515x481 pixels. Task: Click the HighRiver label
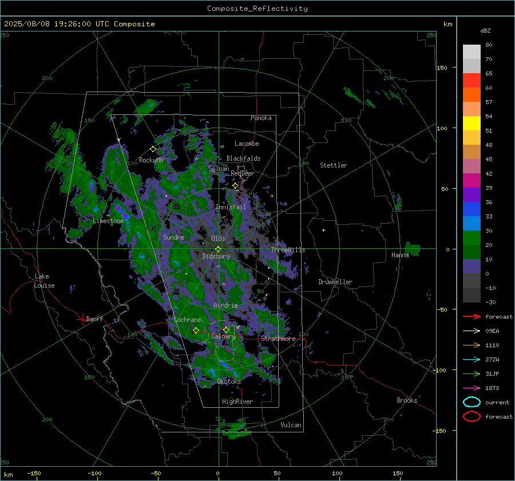click(237, 402)
